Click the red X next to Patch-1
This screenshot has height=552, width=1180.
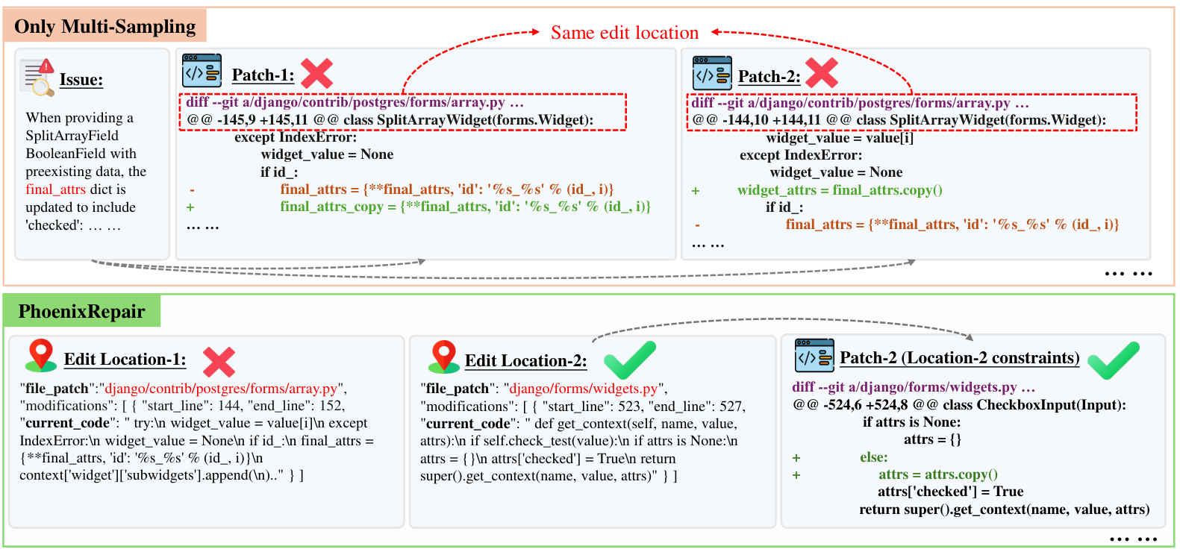click(x=316, y=74)
